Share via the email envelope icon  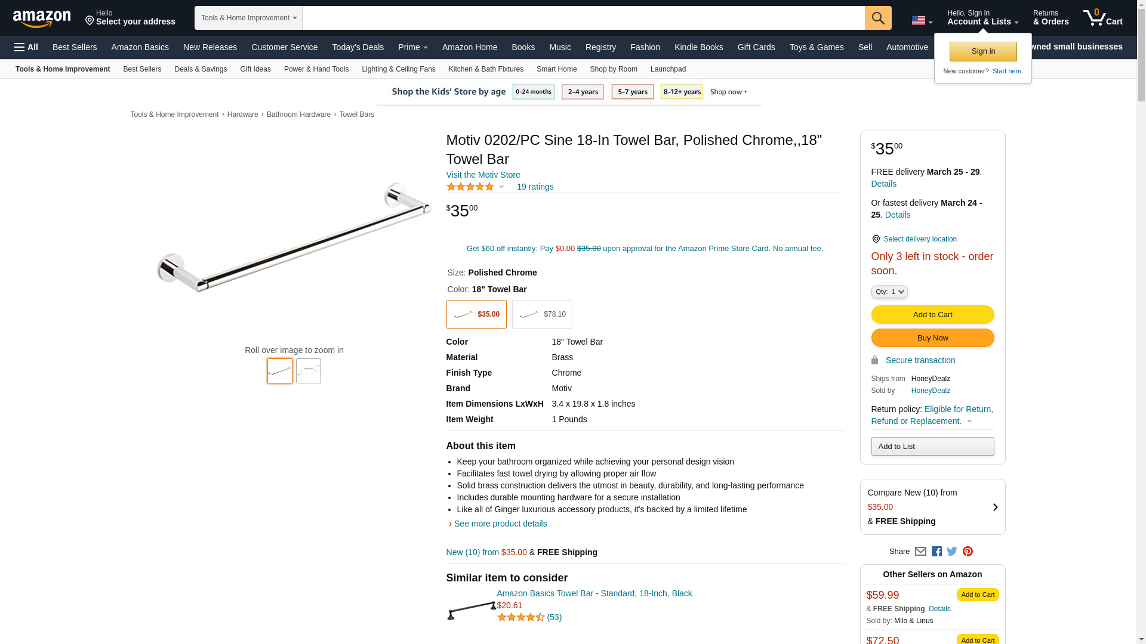click(x=920, y=552)
